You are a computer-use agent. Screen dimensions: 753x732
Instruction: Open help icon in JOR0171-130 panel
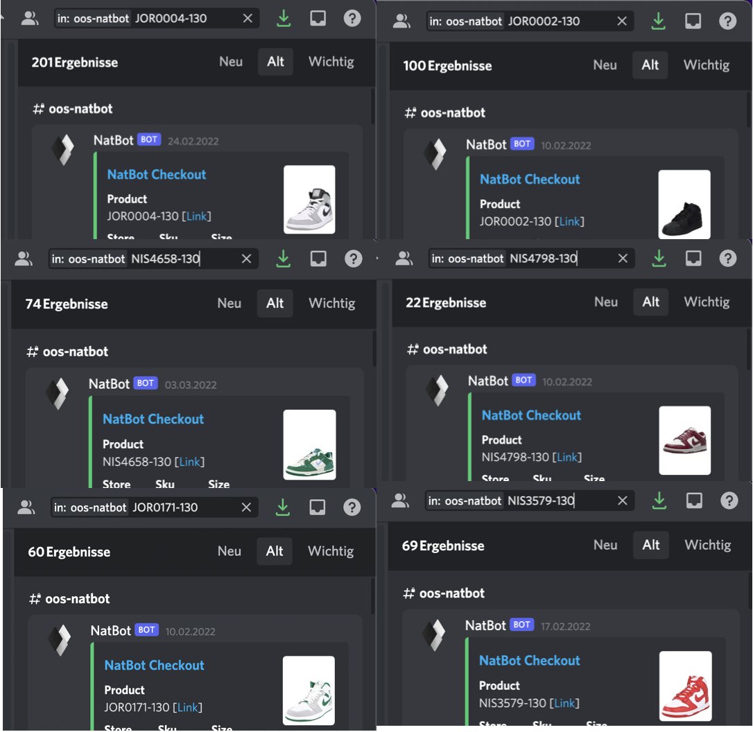coord(352,507)
